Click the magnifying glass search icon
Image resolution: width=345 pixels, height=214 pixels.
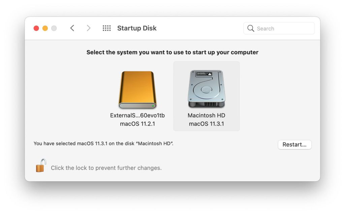coord(251,29)
